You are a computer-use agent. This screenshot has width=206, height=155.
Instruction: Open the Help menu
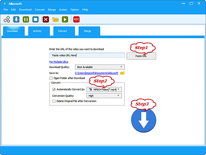(85, 10)
